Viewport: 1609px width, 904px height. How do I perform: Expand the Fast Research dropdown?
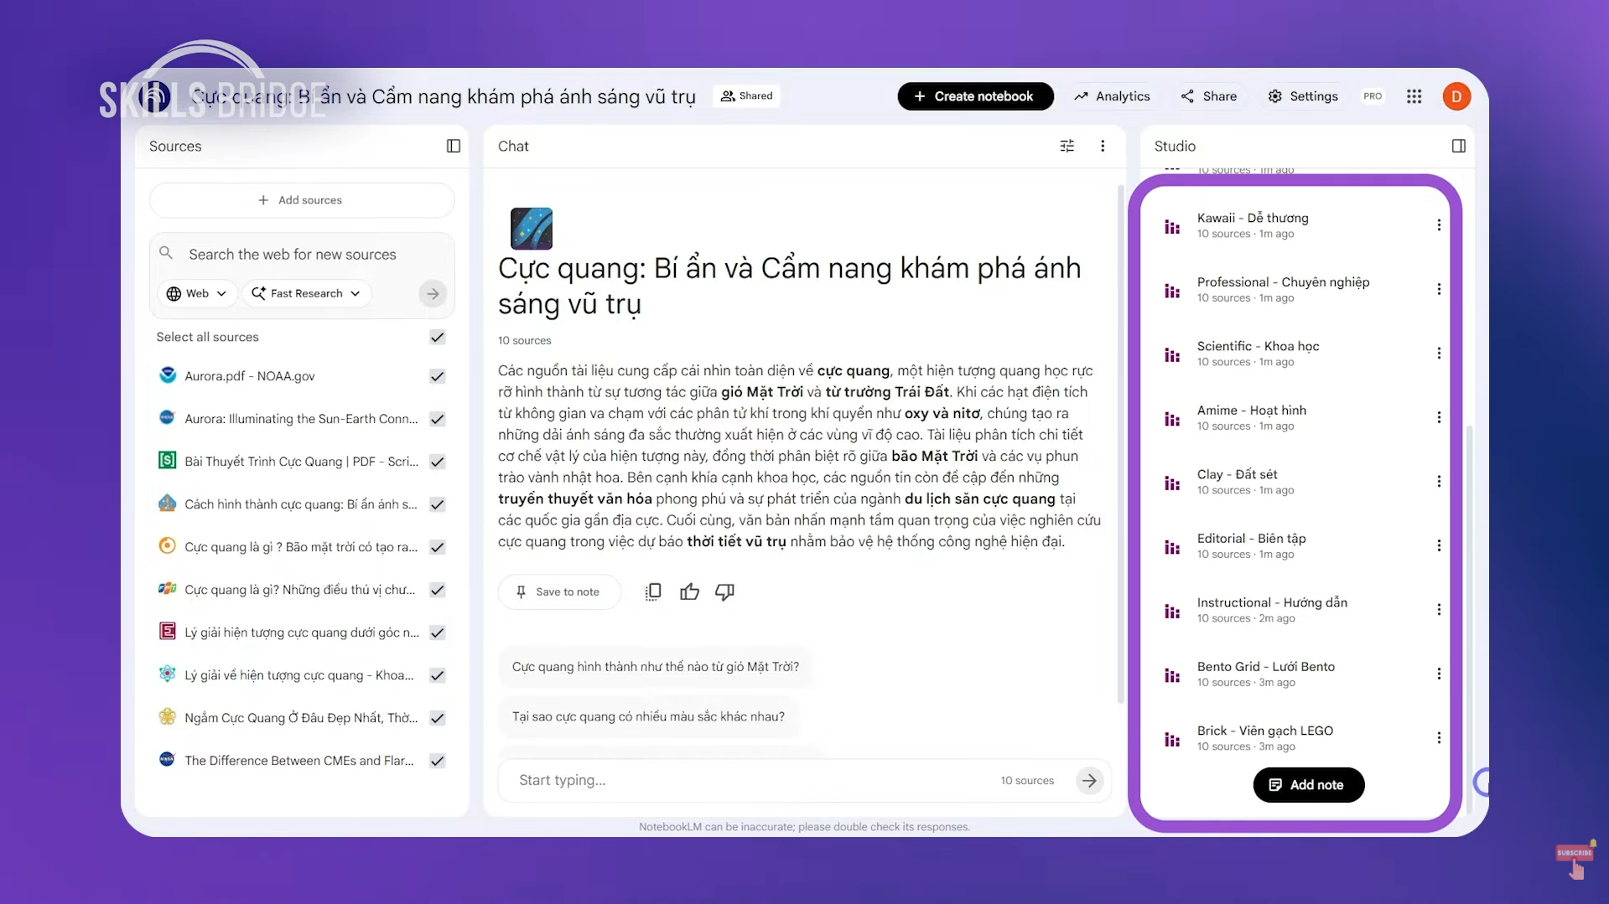click(306, 293)
